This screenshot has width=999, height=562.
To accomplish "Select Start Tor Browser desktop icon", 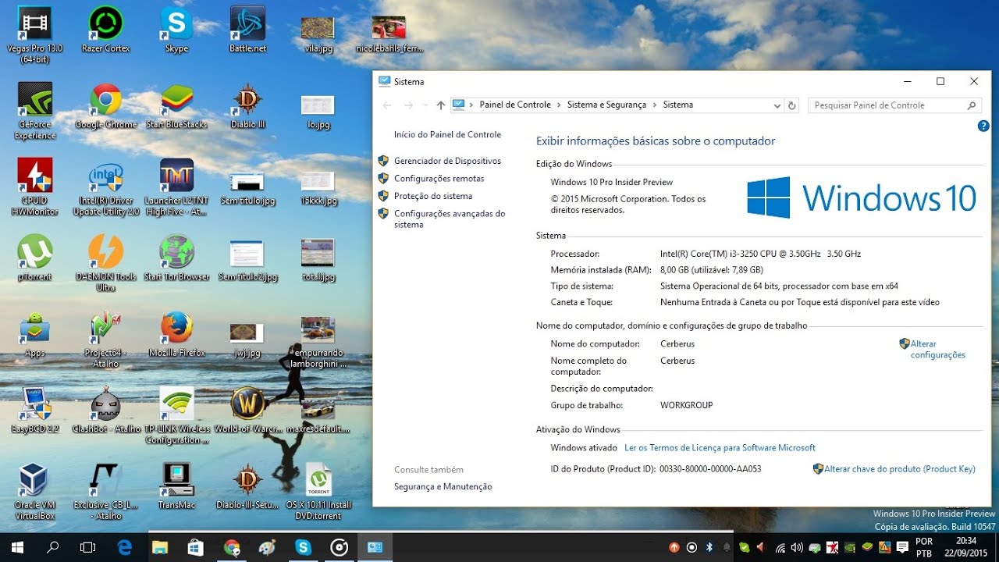I will pyautogui.click(x=176, y=258).
